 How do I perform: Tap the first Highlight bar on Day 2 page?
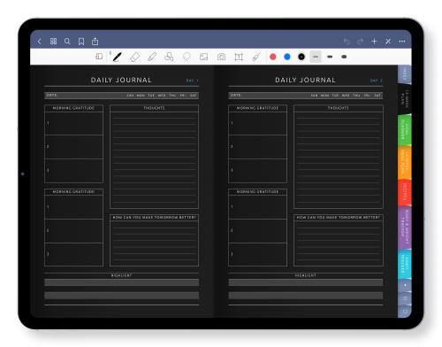tap(306, 282)
